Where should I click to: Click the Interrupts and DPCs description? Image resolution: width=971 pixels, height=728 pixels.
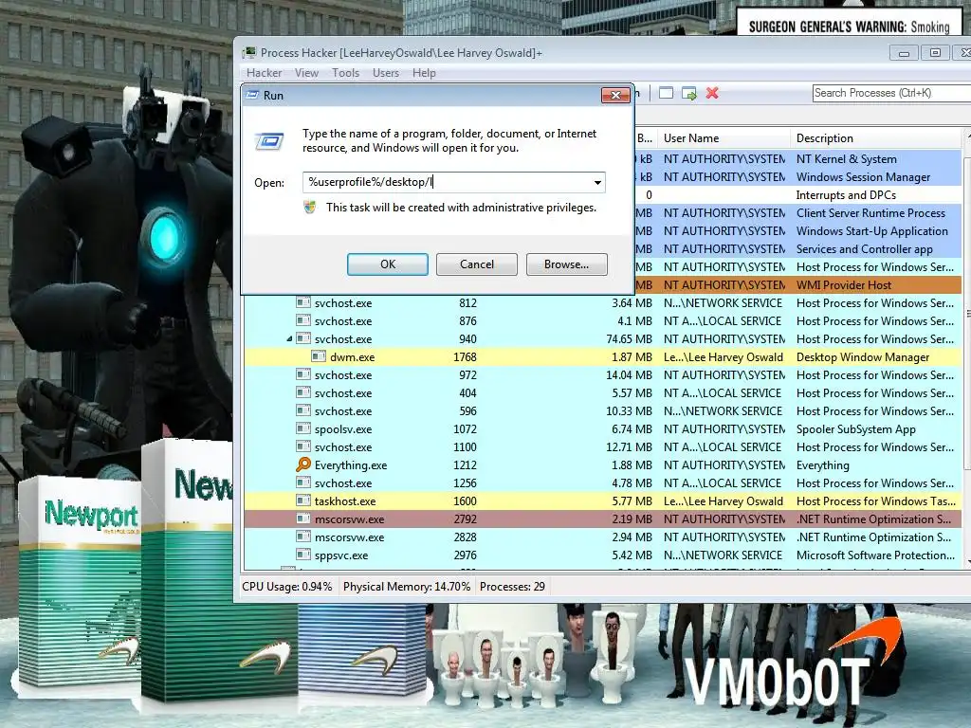[x=846, y=194]
